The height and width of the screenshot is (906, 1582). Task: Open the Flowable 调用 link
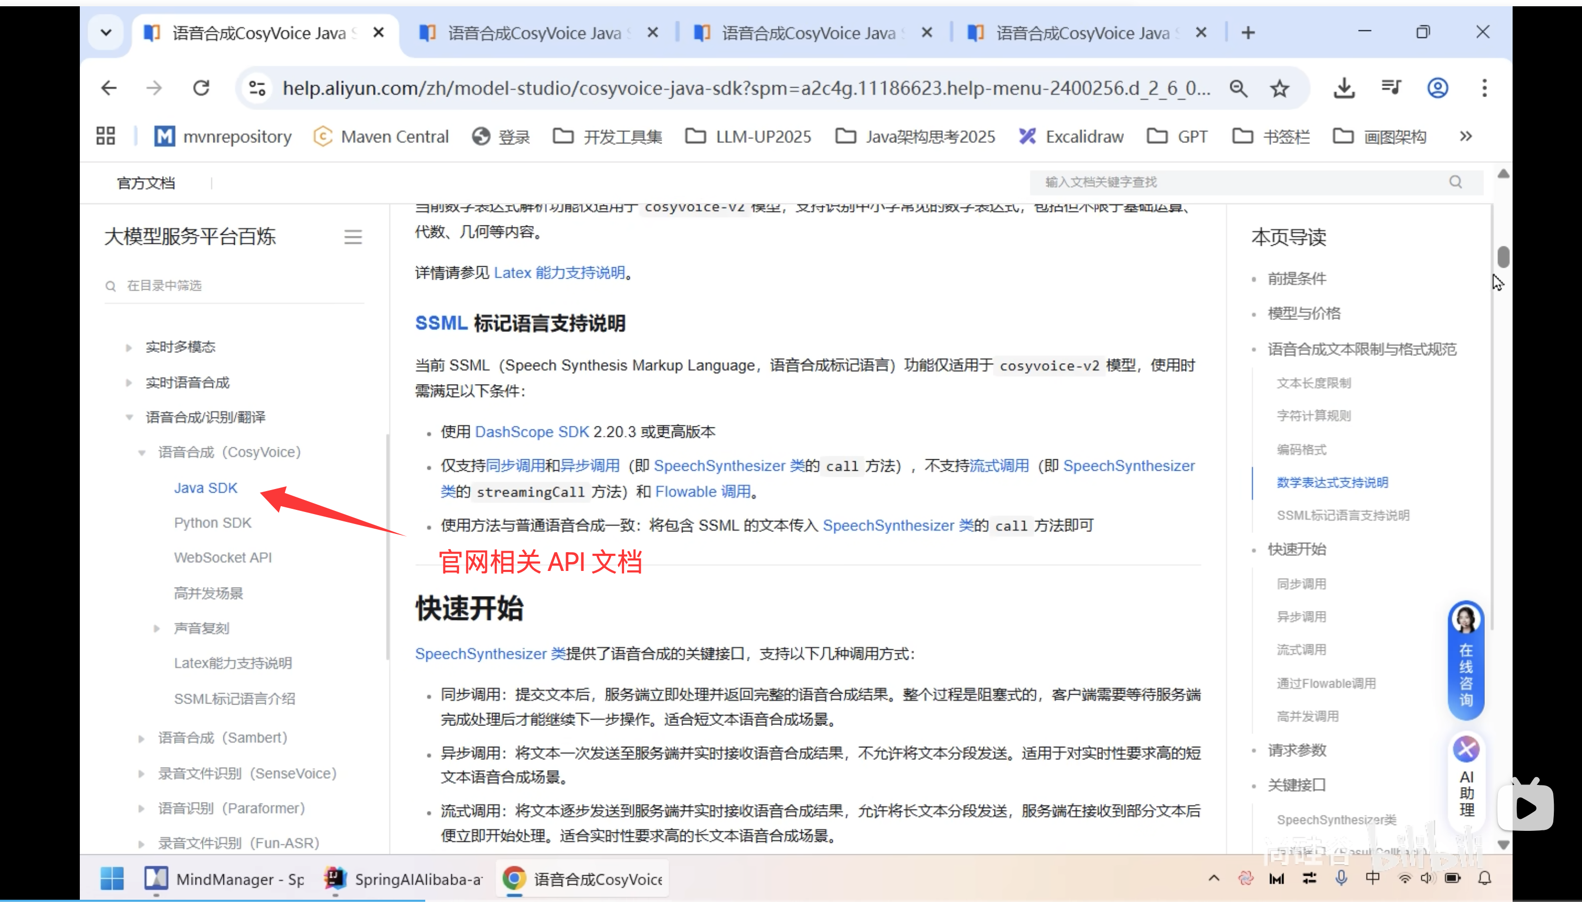(x=703, y=492)
